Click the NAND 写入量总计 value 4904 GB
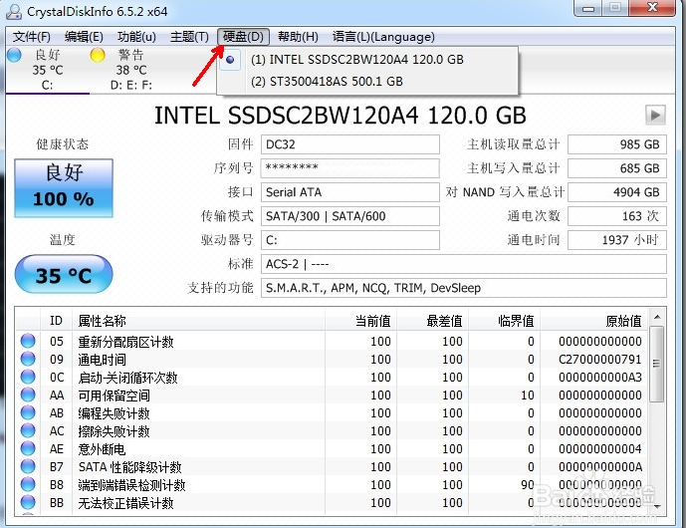This screenshot has width=686, height=528. pos(617,192)
